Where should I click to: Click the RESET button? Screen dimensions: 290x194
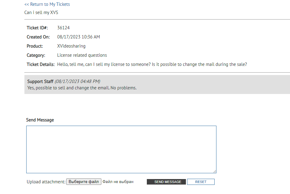(201, 182)
